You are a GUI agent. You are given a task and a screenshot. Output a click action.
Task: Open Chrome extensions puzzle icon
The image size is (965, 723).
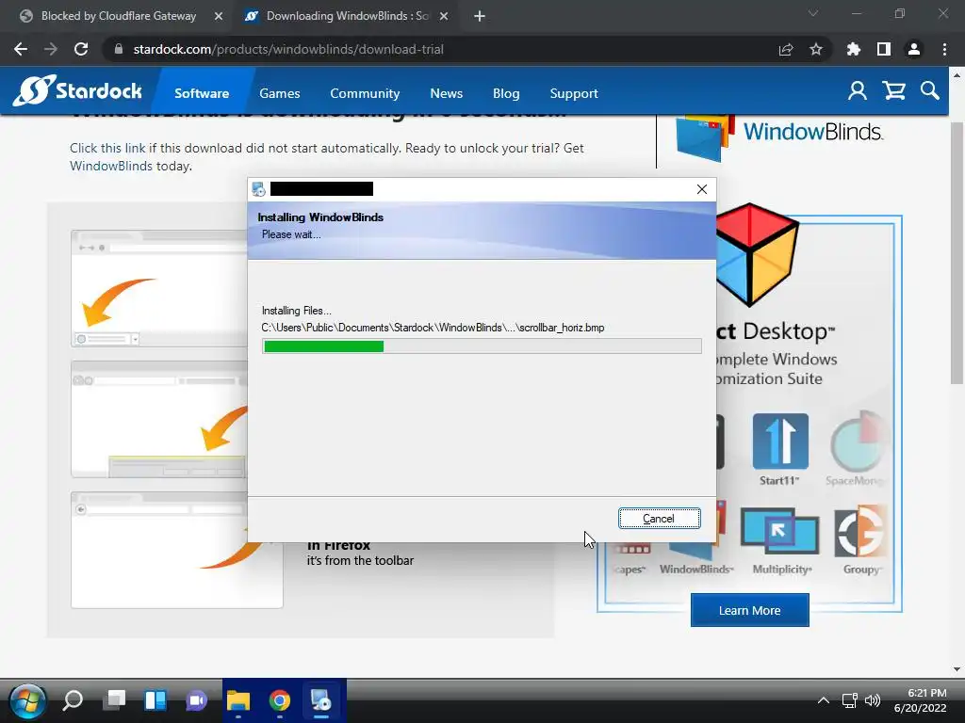854,49
